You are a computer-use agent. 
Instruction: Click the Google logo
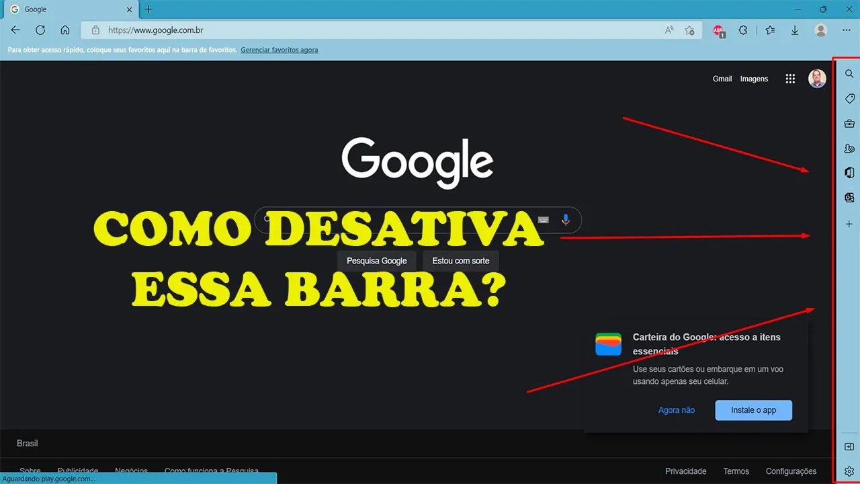point(417,163)
